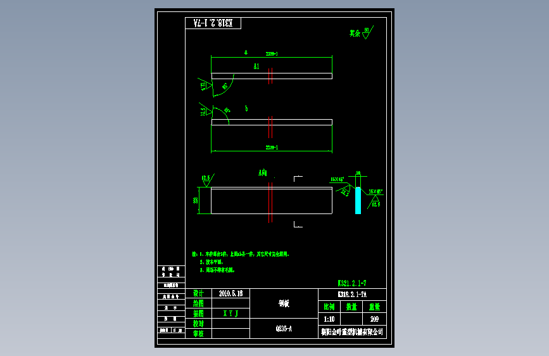This screenshot has width=549, height=356.
Task: Click the 重量 weight header
Action: click(375, 307)
